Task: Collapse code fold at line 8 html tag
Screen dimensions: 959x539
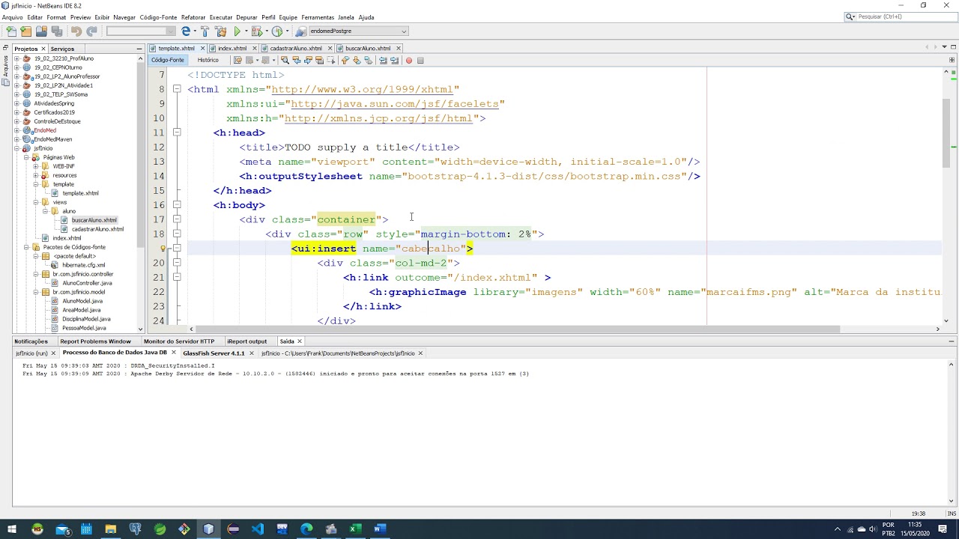Action: point(177,89)
